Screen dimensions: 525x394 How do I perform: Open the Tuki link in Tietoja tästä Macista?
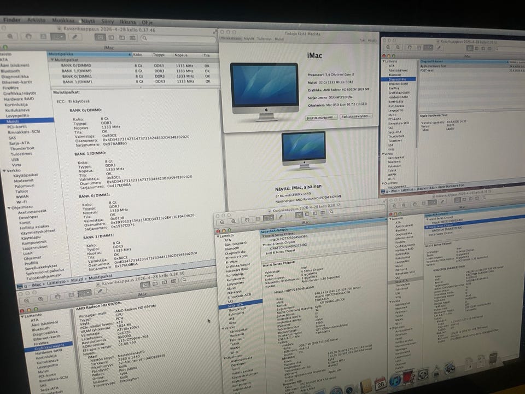363,40
